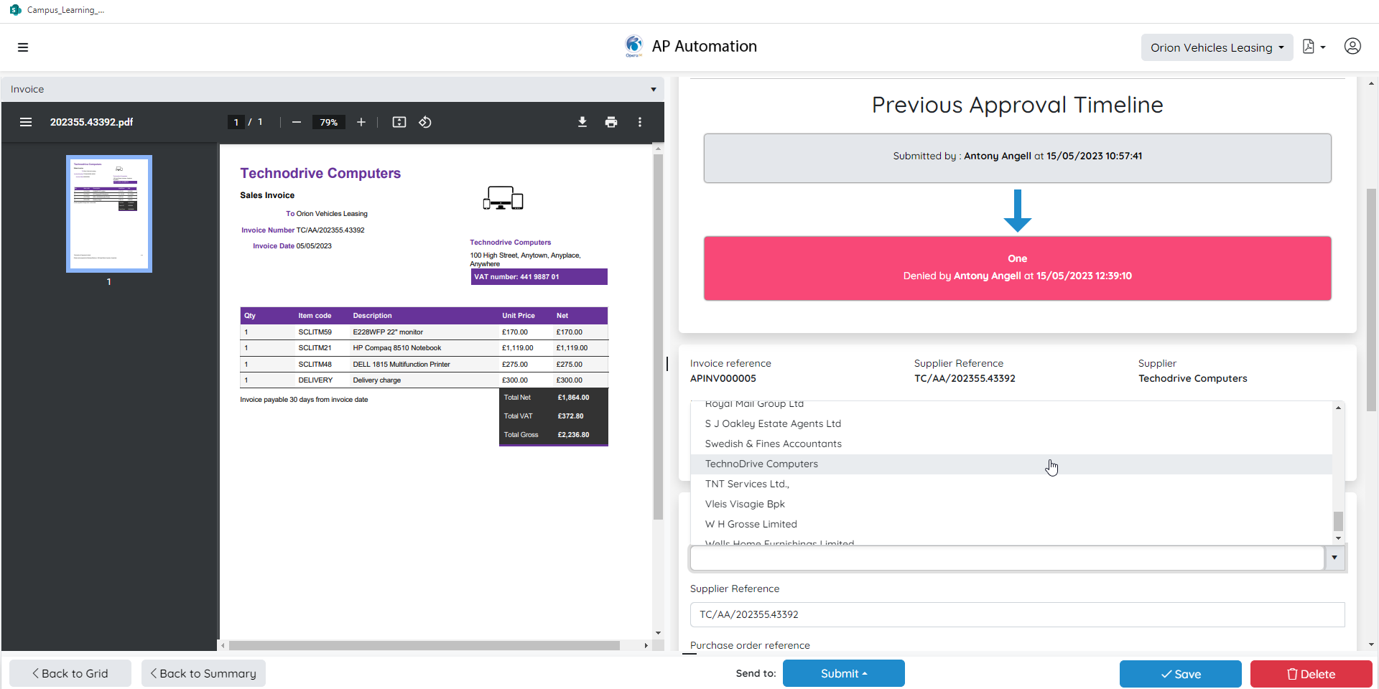The width and height of the screenshot is (1379, 689).
Task: Click the supplier list scroll down arrow
Action: pos(1338,538)
